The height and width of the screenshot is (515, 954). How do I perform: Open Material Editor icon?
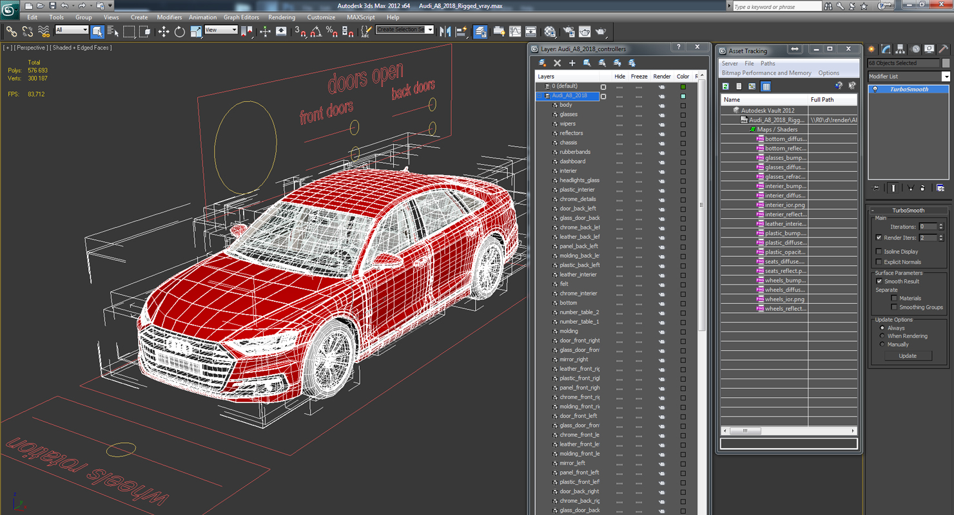550,31
